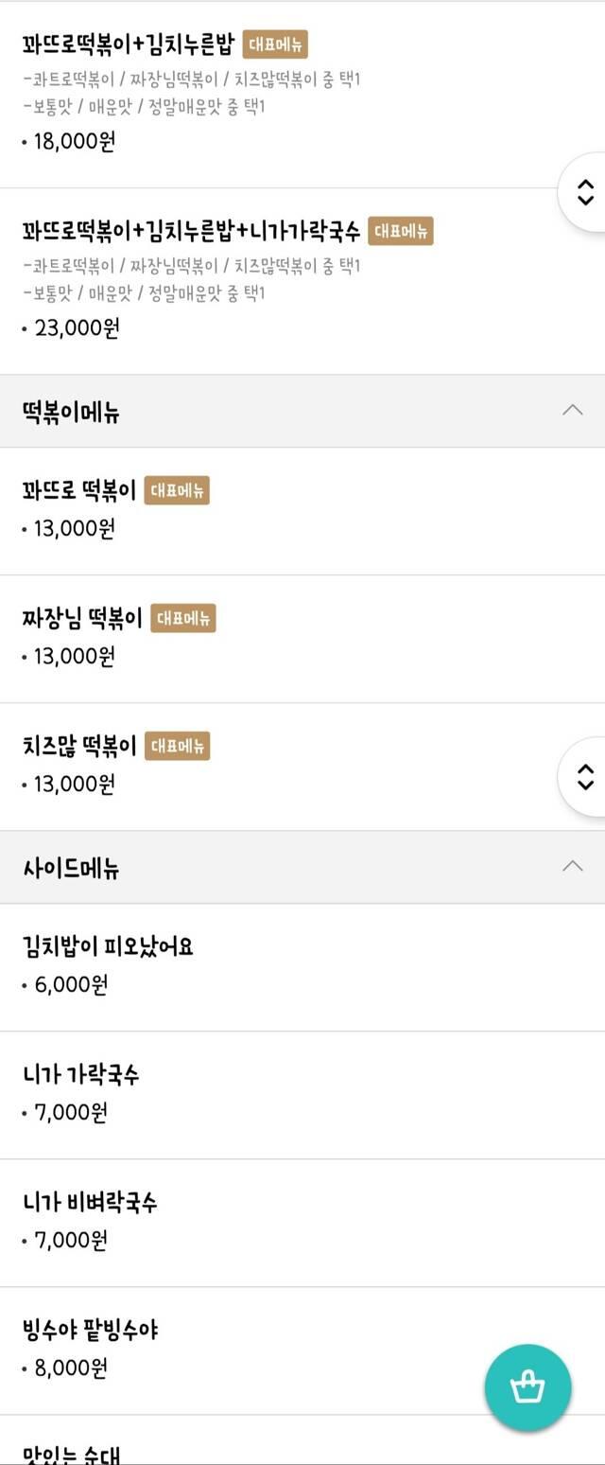Open 김치밥이 피오났어요 side menu item

(302, 967)
